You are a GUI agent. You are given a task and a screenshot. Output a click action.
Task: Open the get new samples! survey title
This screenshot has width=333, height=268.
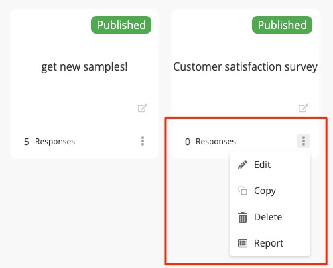pyautogui.click(x=84, y=67)
